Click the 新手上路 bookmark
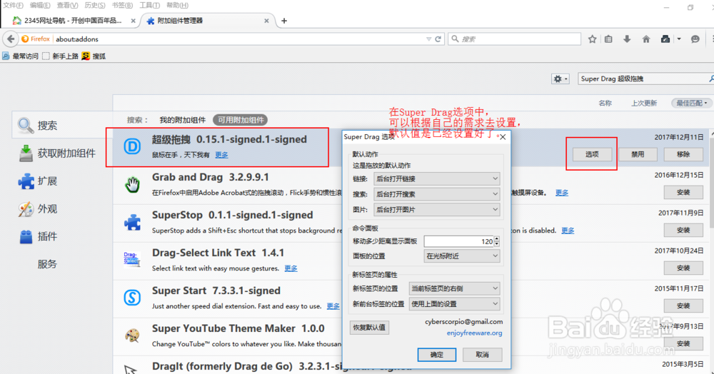This screenshot has height=374, width=714. click(60, 56)
